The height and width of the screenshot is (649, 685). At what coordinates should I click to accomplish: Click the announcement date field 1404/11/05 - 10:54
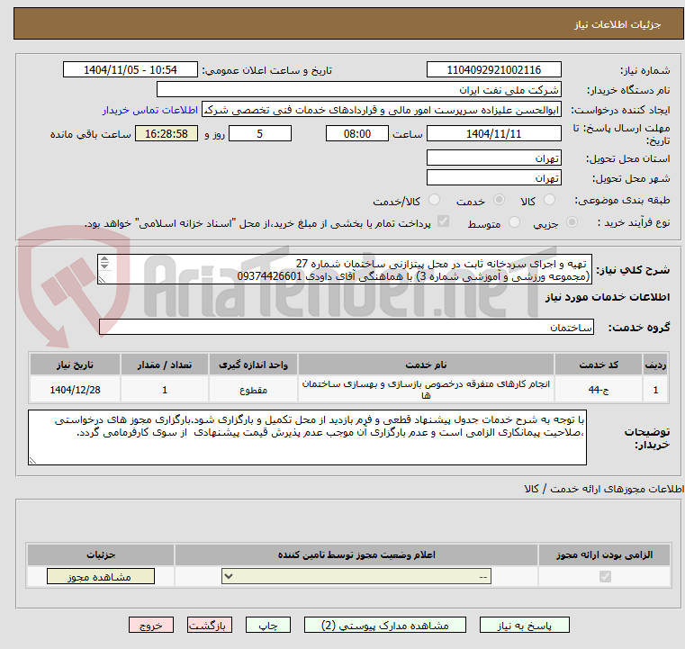(131, 70)
